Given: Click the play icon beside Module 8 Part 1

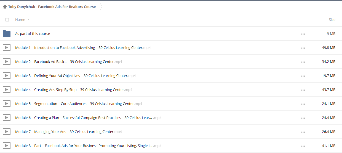Looking at the screenshot, I should (x=7, y=146).
